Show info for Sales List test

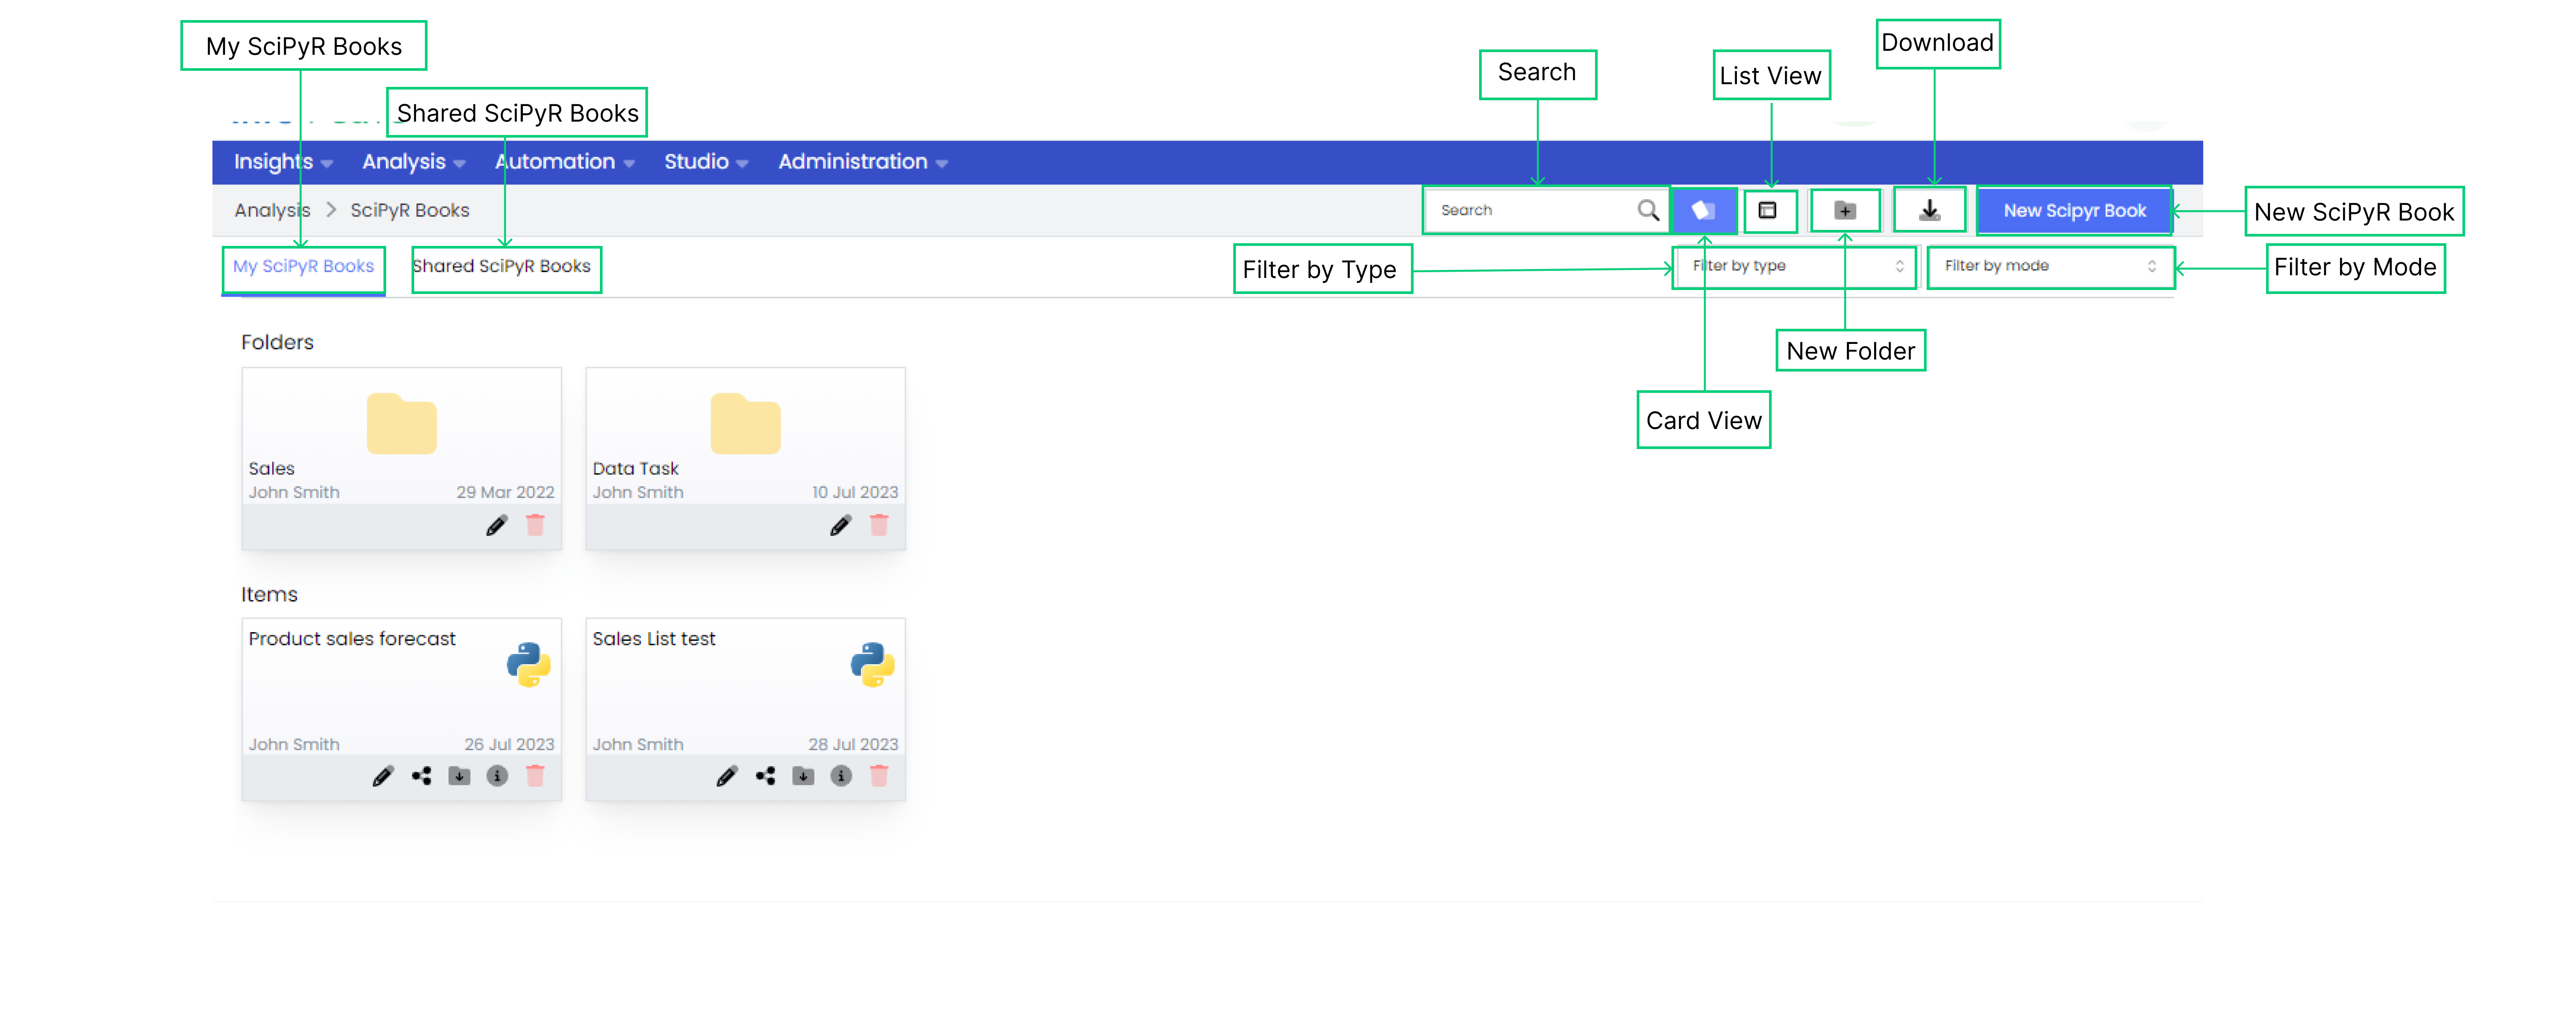pyautogui.click(x=841, y=776)
